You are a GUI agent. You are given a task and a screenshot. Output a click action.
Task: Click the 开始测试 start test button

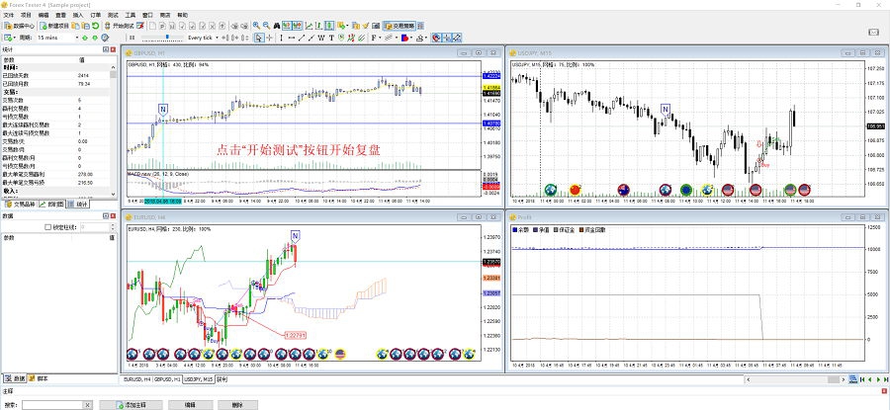click(121, 26)
